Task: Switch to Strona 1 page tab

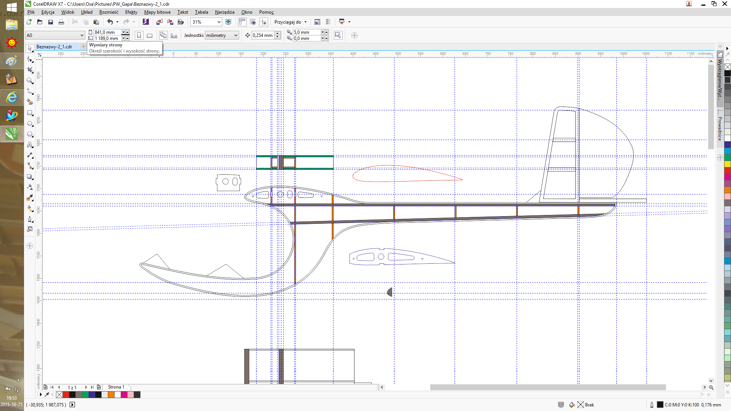Action: [x=116, y=387]
